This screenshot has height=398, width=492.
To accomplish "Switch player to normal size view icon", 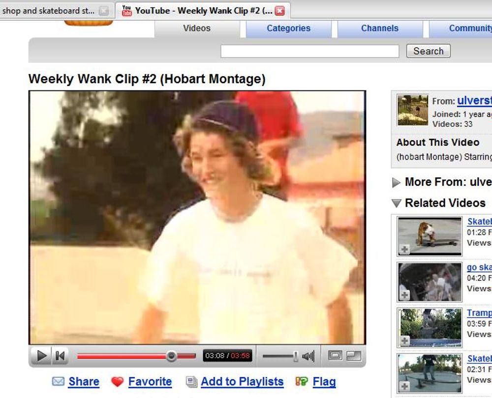I will [335, 355].
